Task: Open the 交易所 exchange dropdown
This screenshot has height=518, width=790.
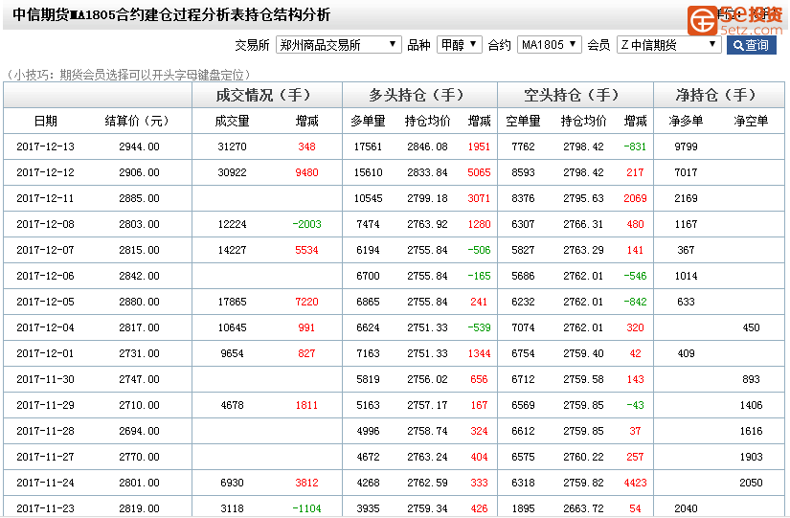Action: [x=338, y=45]
